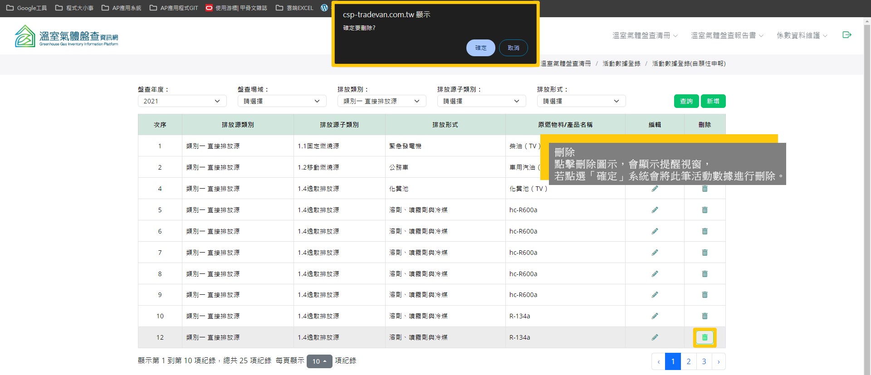
Task: Open the 盤查場域 dropdown
Action: [x=282, y=101]
